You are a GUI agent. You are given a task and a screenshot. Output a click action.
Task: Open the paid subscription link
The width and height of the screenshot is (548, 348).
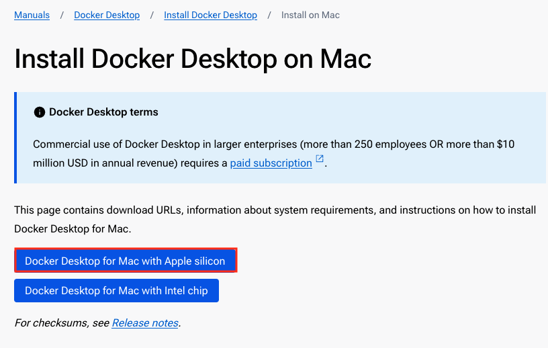pos(271,163)
